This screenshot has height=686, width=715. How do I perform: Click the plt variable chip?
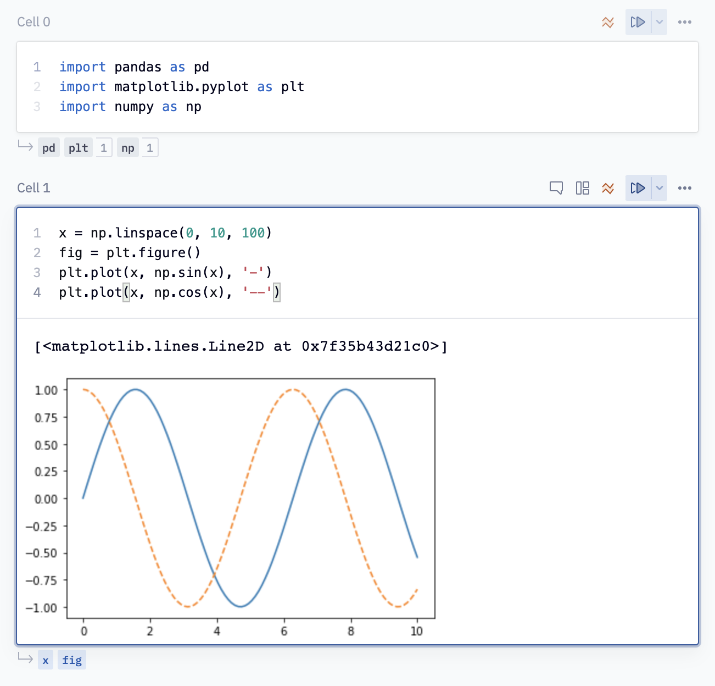[x=77, y=147]
